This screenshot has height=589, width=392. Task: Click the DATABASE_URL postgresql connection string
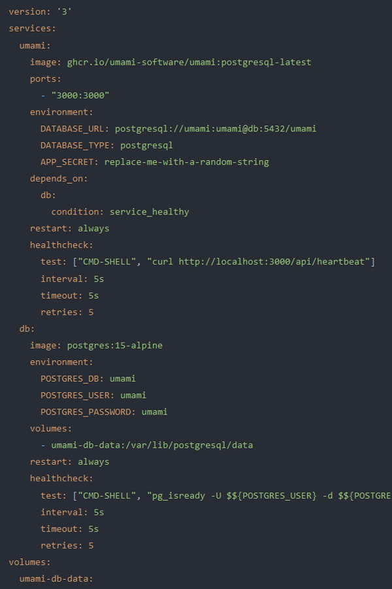(215, 129)
